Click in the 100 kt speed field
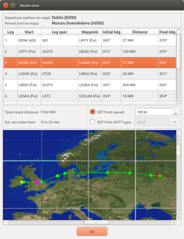Viewport: 184px width, 239px height. coord(154,112)
